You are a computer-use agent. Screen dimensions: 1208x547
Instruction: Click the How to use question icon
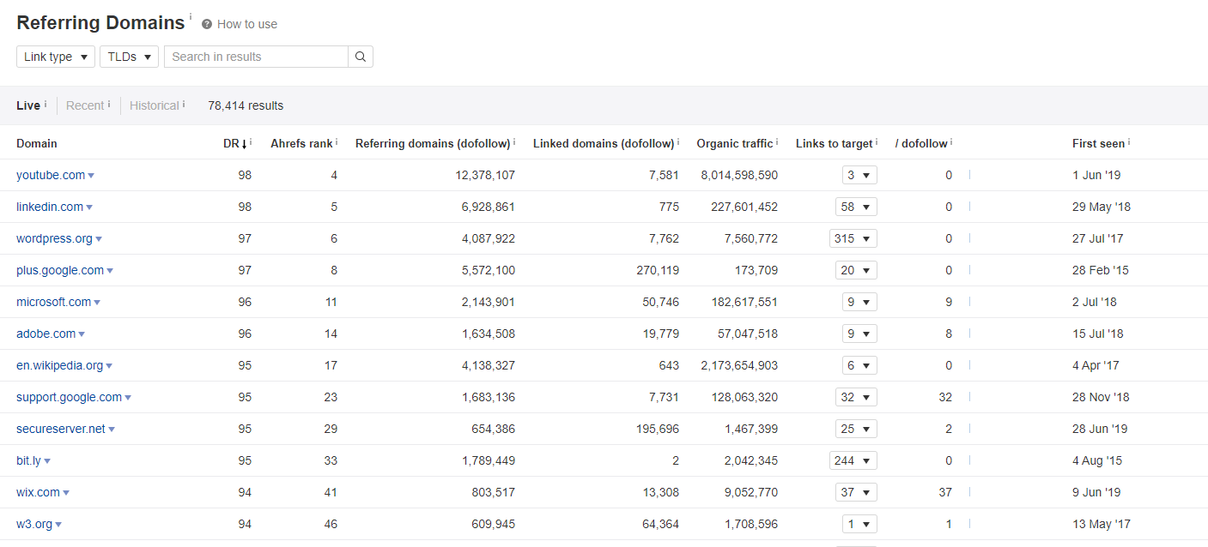click(207, 24)
